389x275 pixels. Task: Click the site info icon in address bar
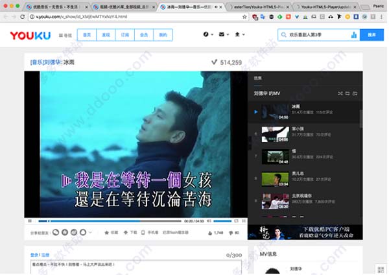(x=32, y=17)
